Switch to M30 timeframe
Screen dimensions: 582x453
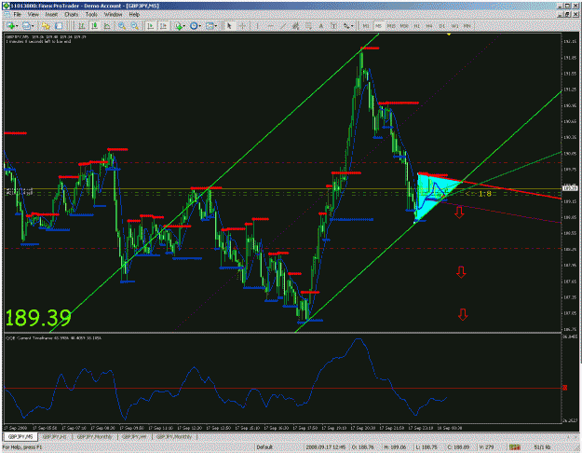[404, 26]
